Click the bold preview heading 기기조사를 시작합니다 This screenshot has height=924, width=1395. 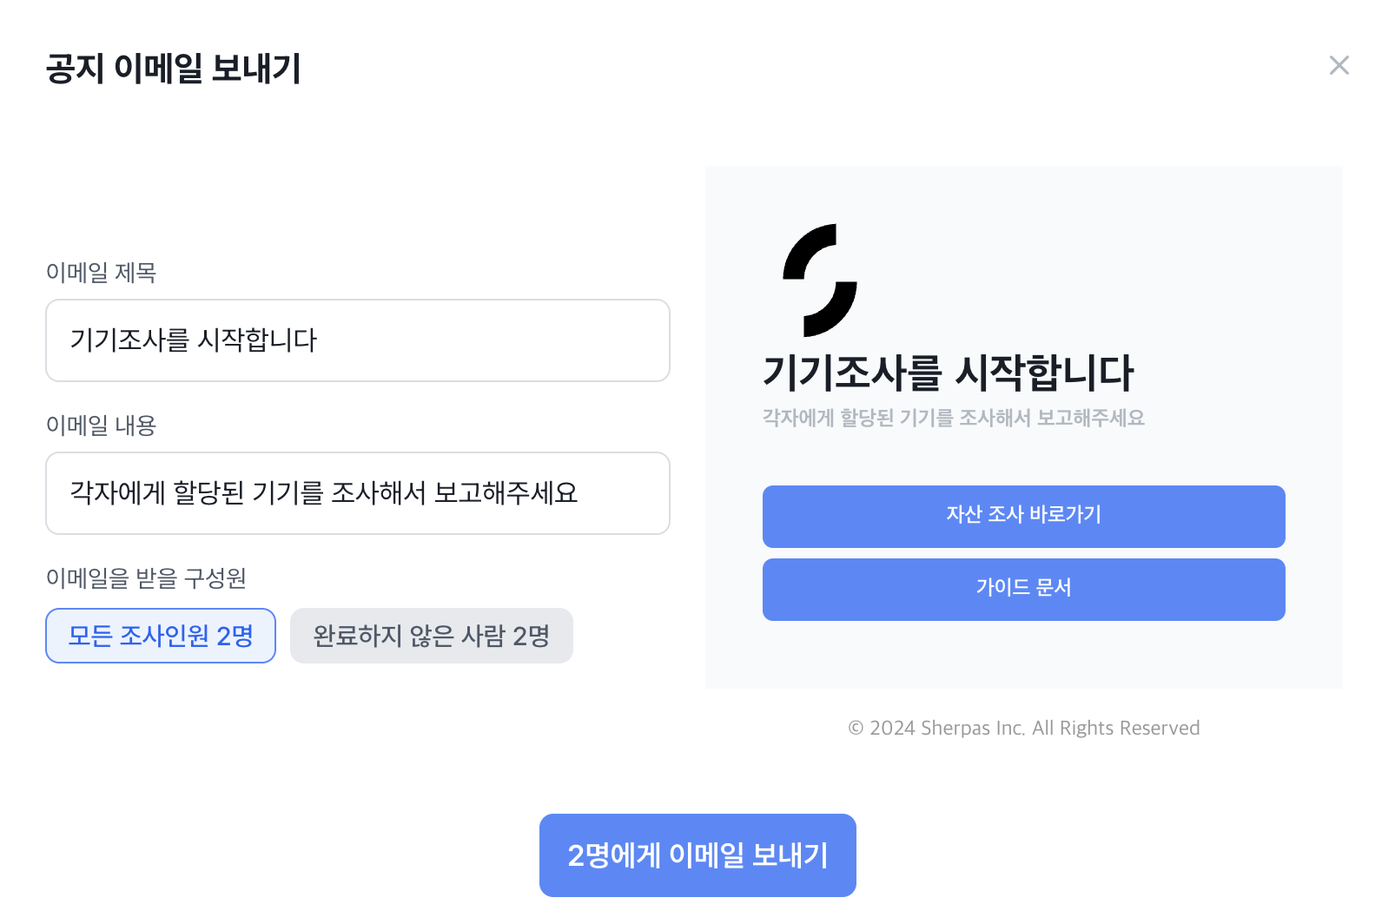tap(948, 373)
